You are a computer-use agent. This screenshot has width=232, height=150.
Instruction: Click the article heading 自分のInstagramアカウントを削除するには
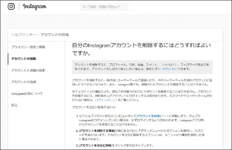[142, 49]
